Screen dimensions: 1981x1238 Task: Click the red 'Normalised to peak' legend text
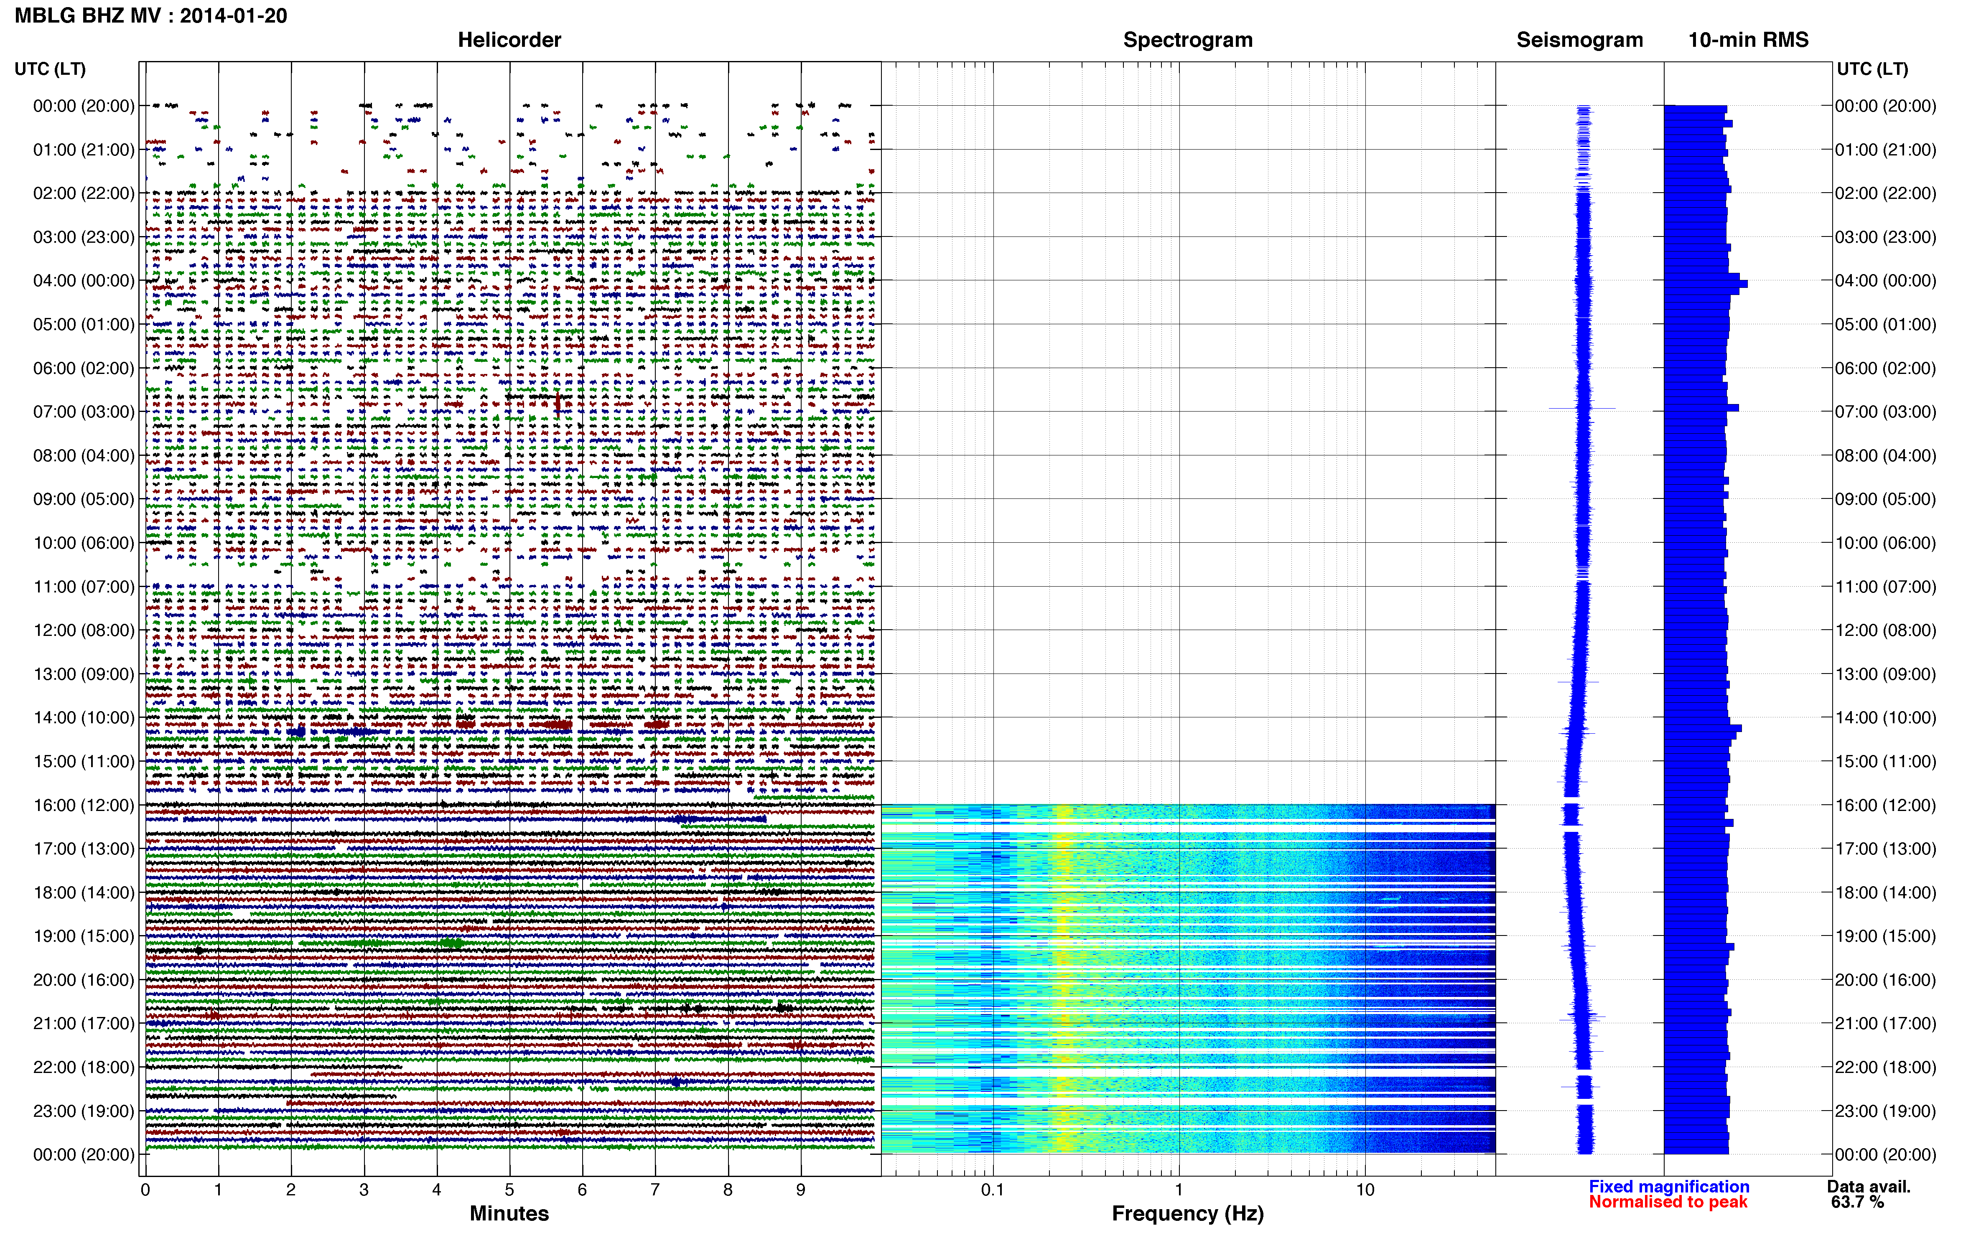[1668, 1202]
